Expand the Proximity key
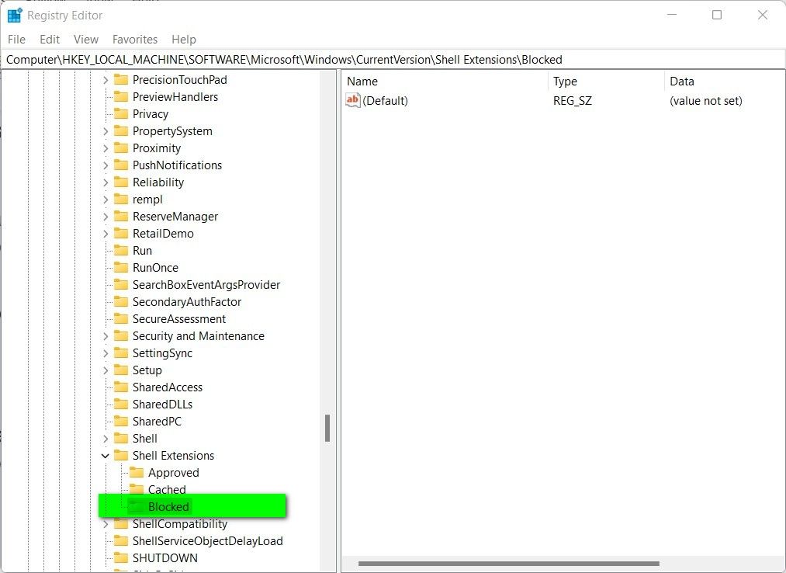Viewport: 786px width, 573px height. click(x=106, y=148)
